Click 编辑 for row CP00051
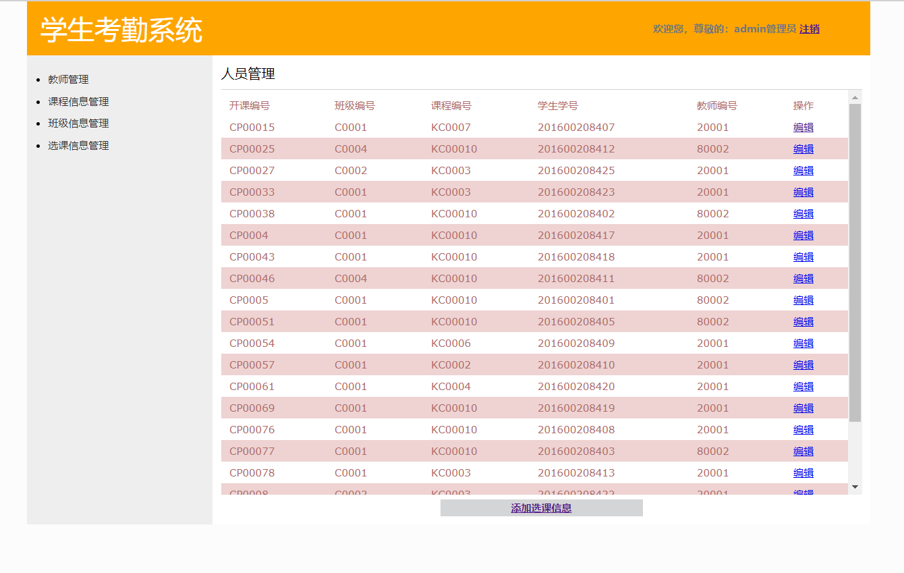 click(x=803, y=322)
